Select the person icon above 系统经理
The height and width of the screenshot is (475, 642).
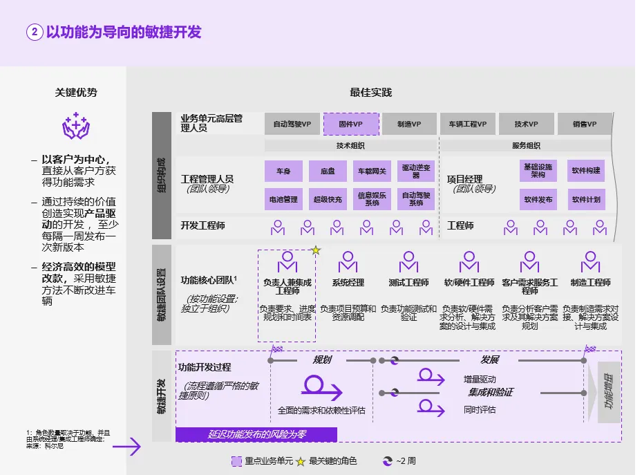click(x=348, y=263)
